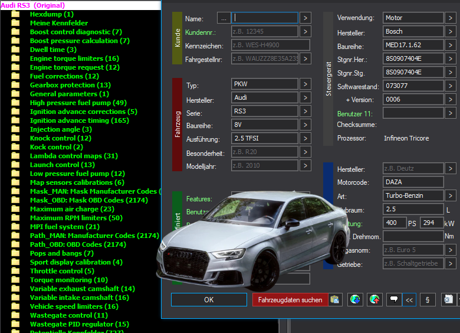460x333 pixels.
Task: Click the paste-from-clipboard icon beside Fahrzeugdaten suchen
Action: coord(335,299)
